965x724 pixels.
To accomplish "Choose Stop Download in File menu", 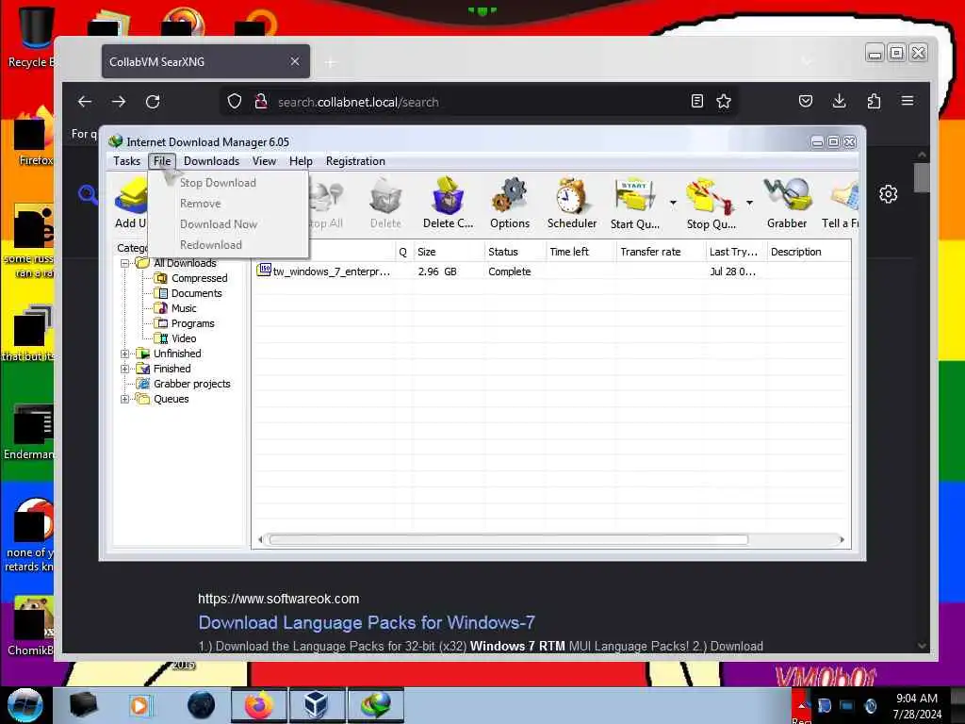I will 228,183.
